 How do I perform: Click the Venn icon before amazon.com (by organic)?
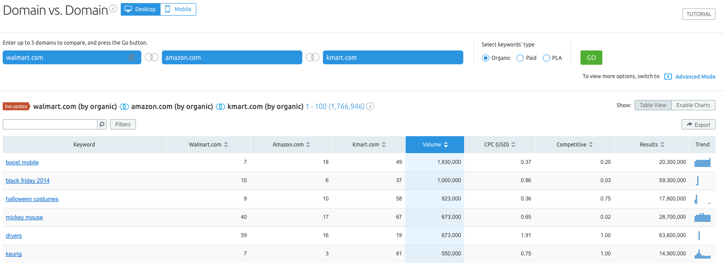click(x=124, y=107)
